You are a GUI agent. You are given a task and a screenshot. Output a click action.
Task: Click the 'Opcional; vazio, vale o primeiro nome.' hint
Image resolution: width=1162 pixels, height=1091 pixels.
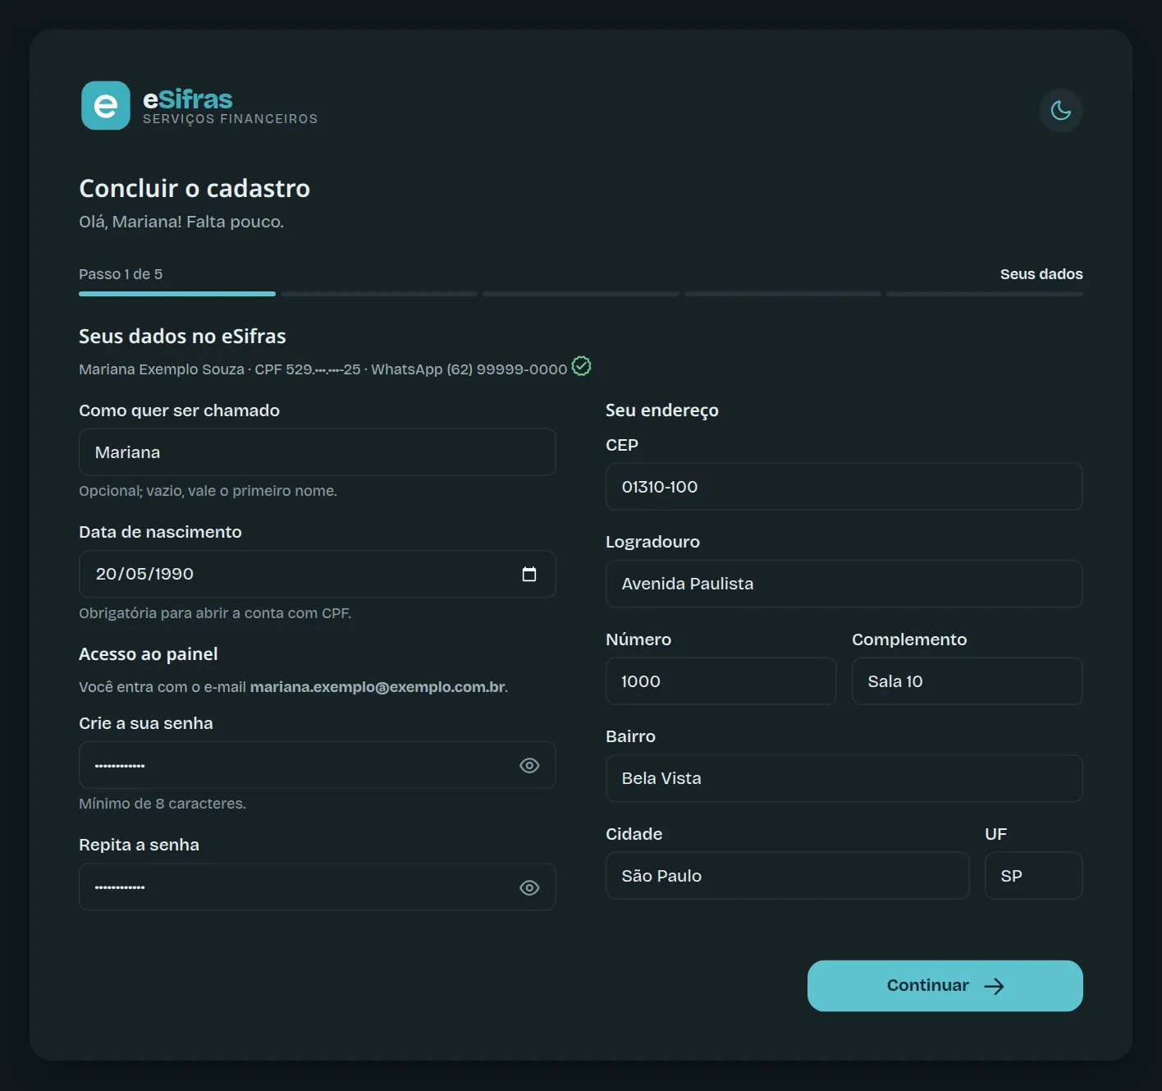pyautogui.click(x=208, y=491)
